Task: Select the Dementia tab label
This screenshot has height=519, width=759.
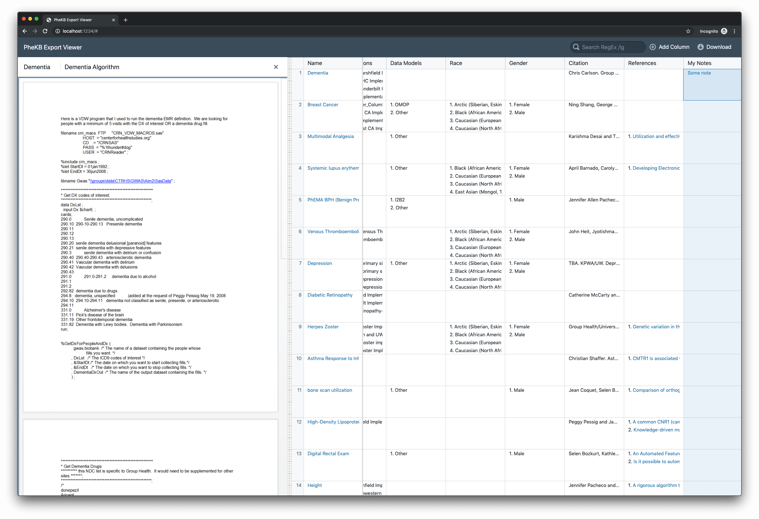Action: pyautogui.click(x=37, y=67)
